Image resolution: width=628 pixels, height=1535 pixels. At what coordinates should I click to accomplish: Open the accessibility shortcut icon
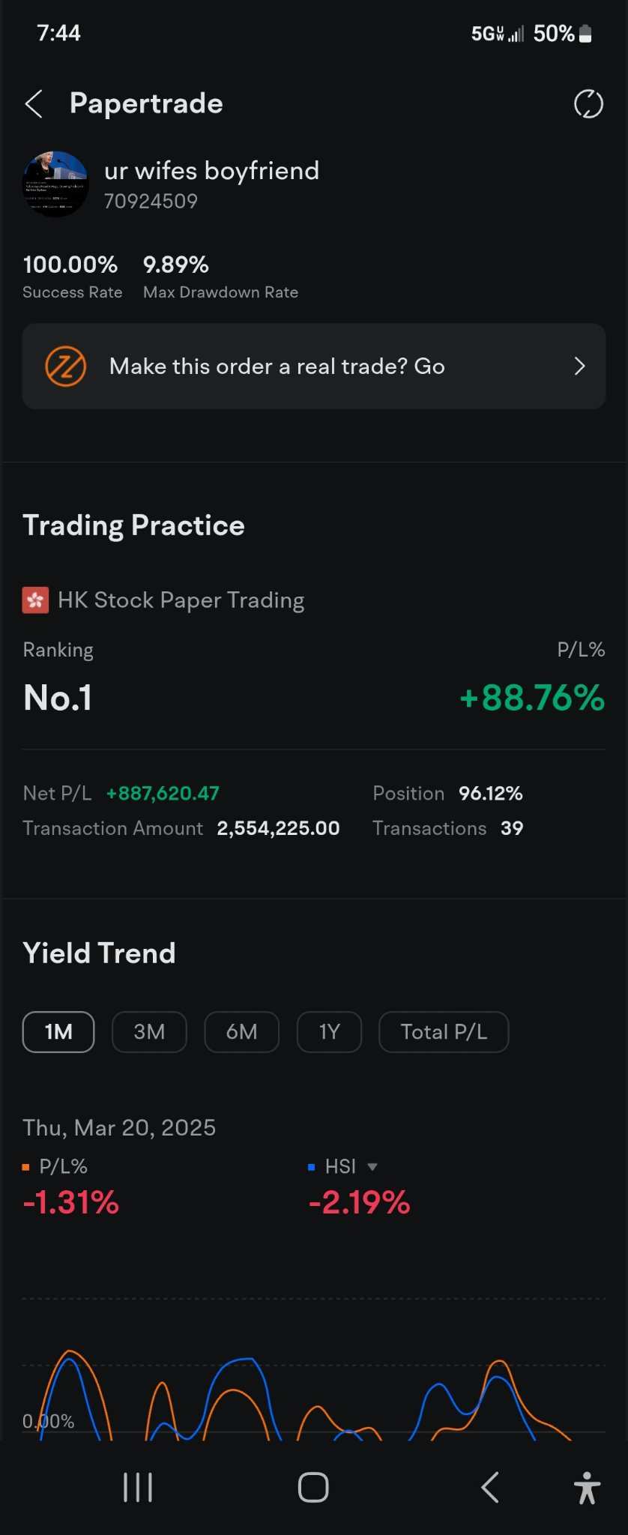click(588, 1487)
